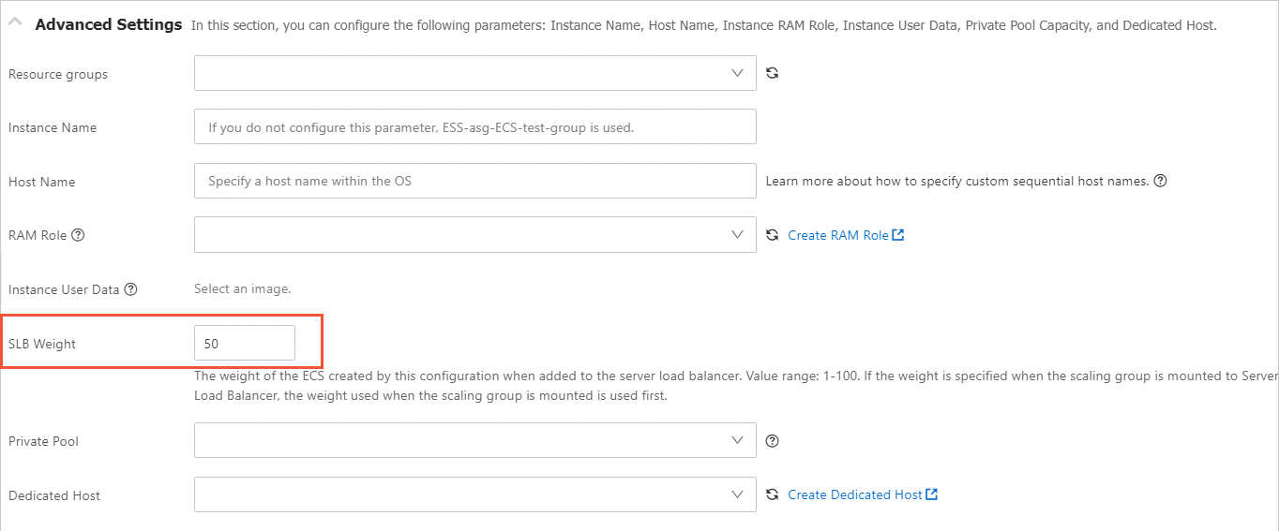The image size is (1279, 531).
Task: Expand the RAM Role dropdown
Action: coord(474,235)
